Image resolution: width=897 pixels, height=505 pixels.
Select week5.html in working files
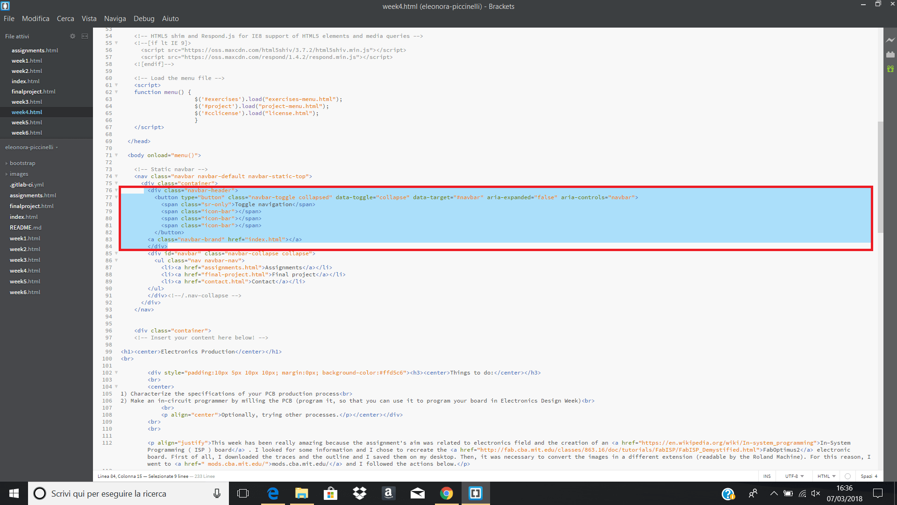[46, 123]
